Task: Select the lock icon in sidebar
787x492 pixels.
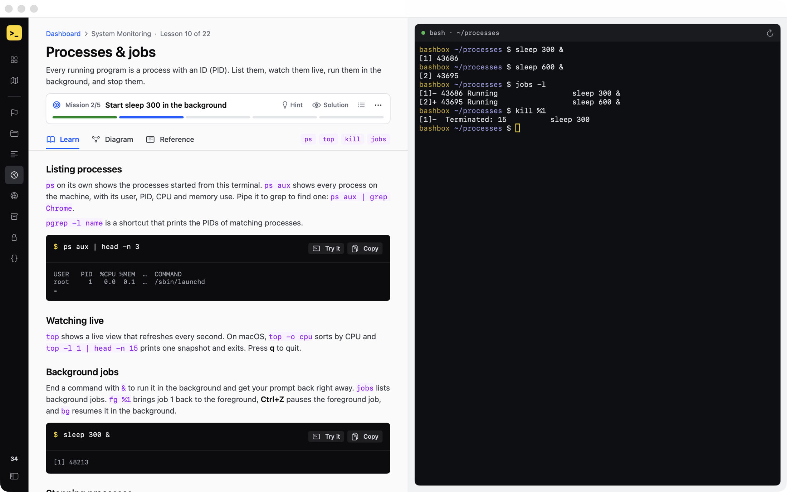Action: [x=14, y=237]
